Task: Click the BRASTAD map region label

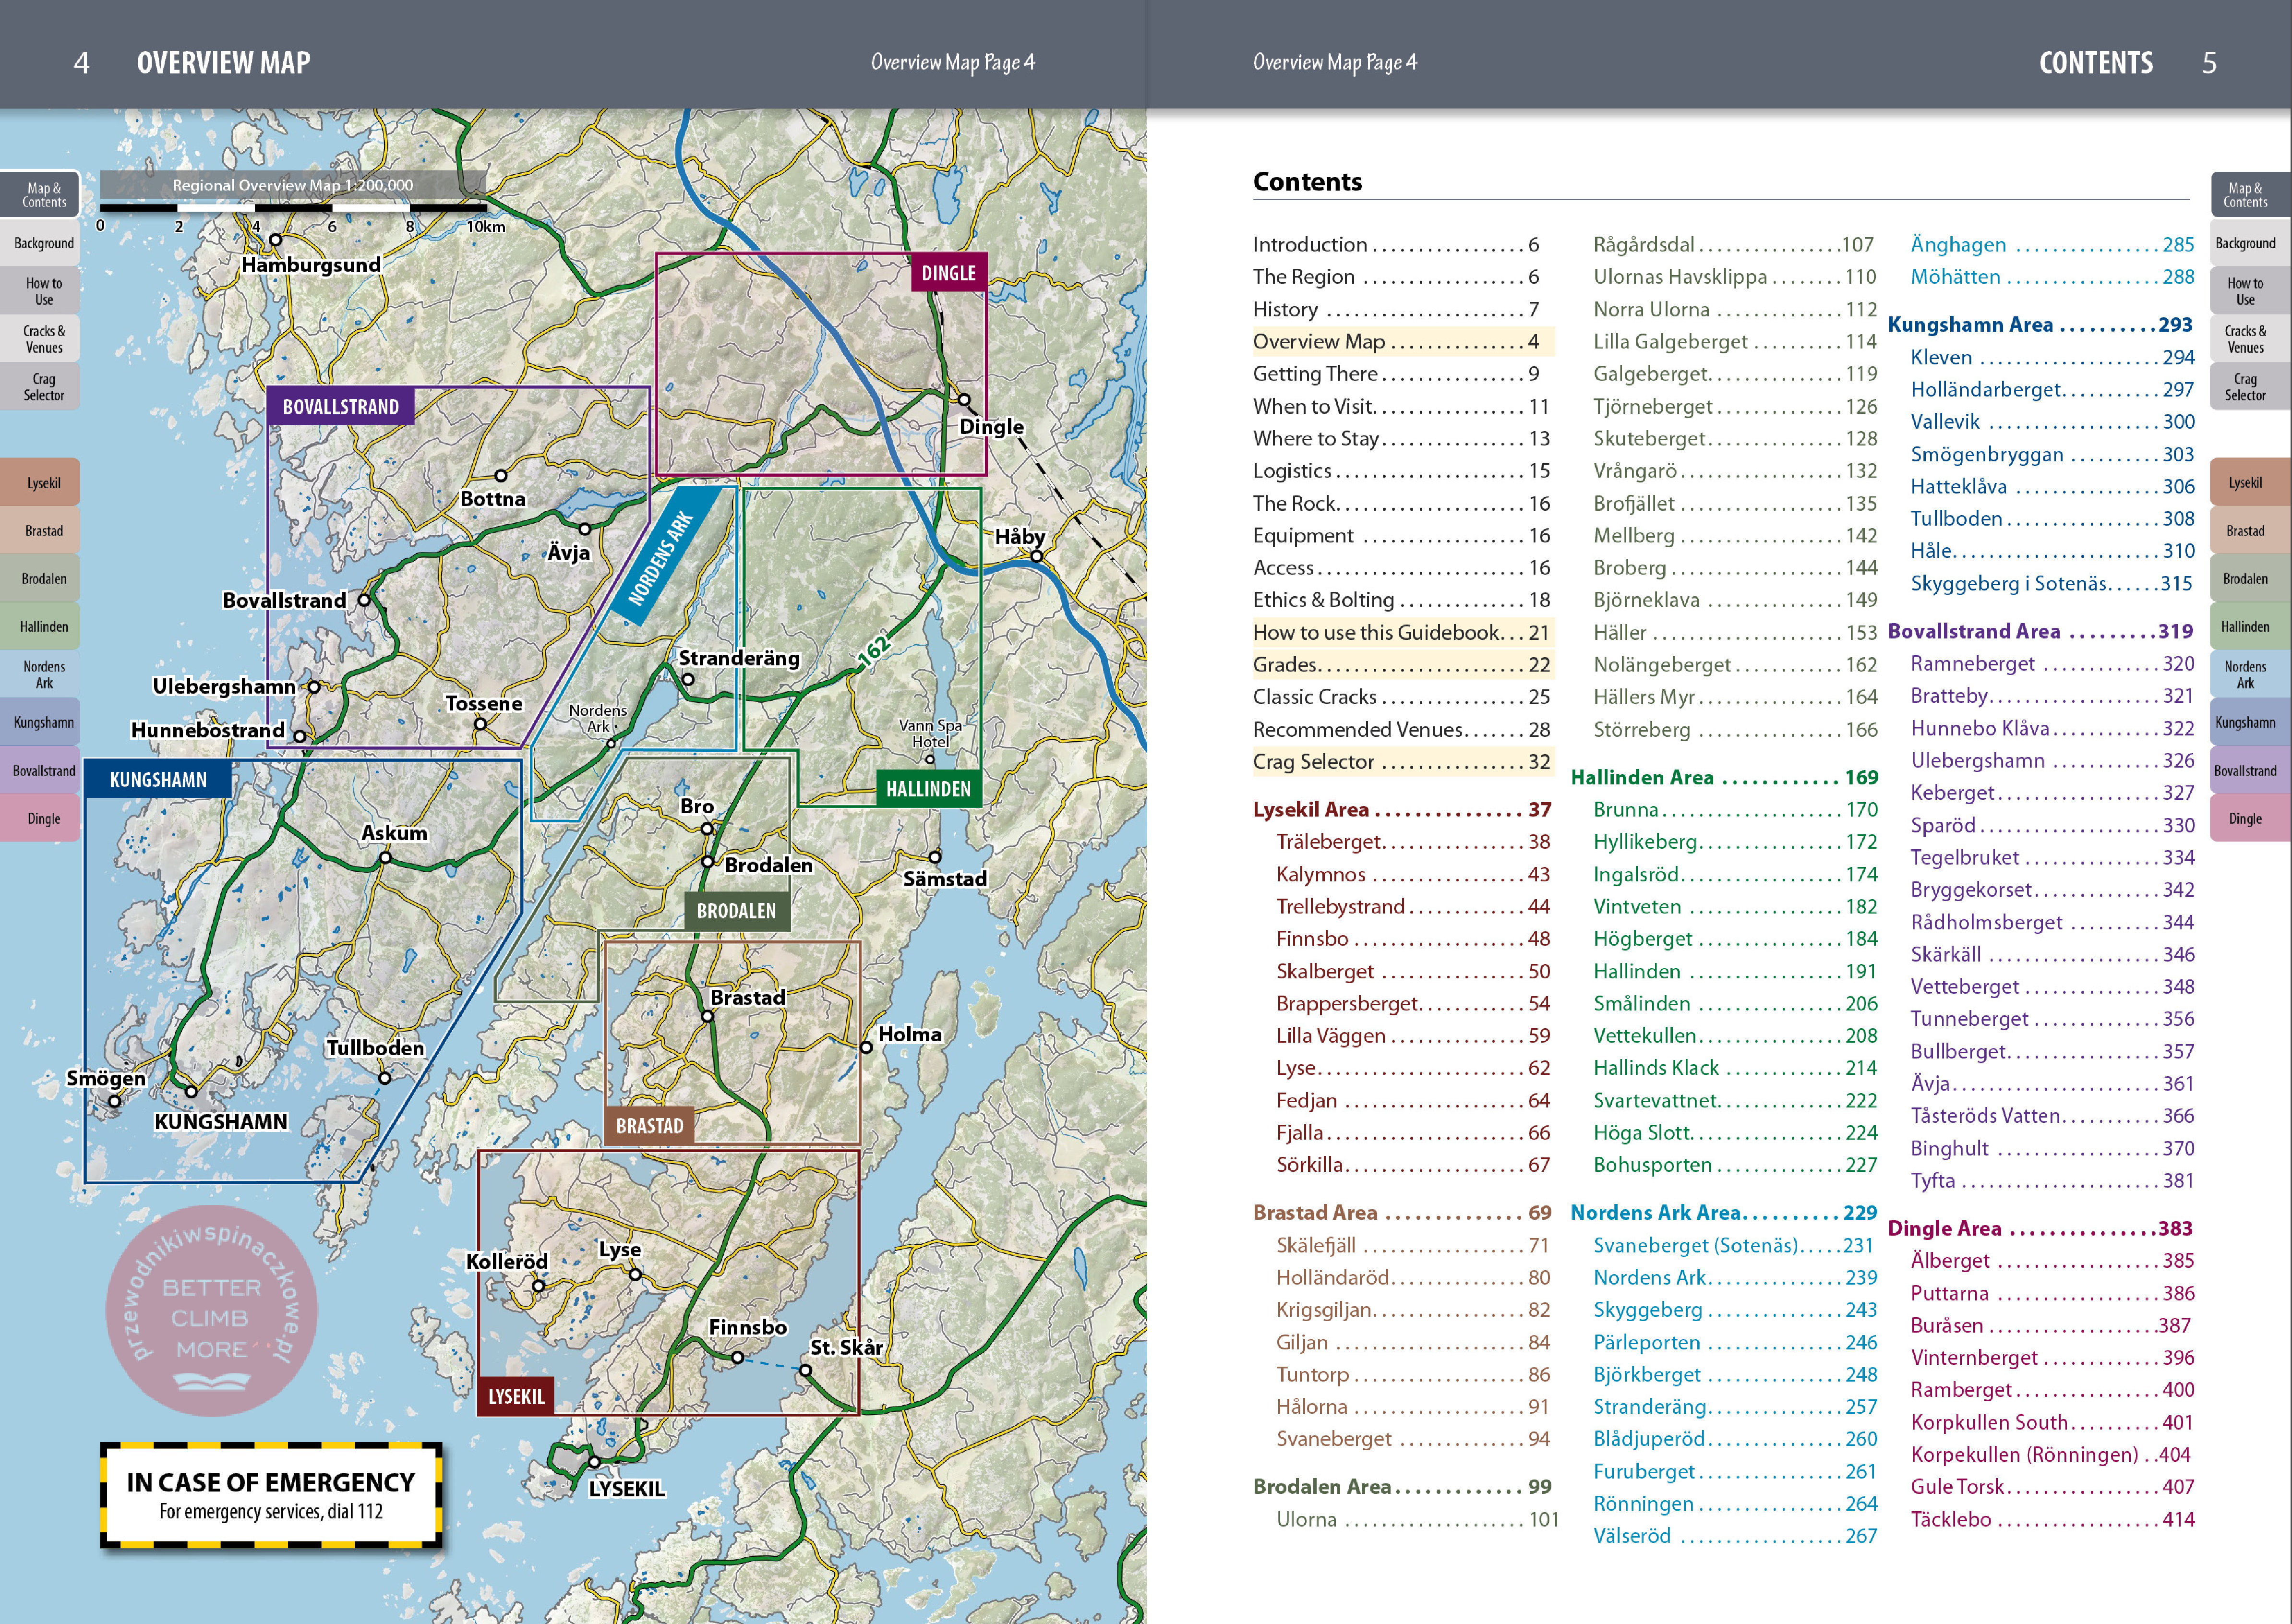Action: click(649, 1126)
